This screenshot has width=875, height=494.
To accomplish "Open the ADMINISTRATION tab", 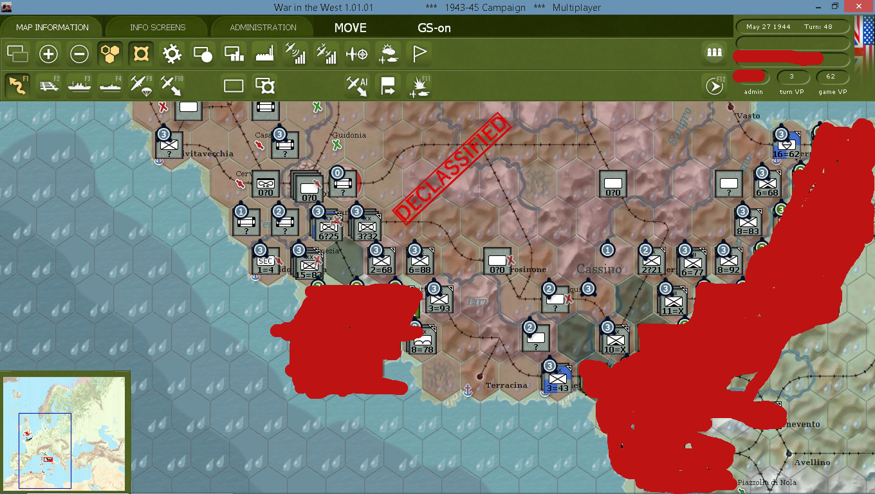I will (x=263, y=28).
